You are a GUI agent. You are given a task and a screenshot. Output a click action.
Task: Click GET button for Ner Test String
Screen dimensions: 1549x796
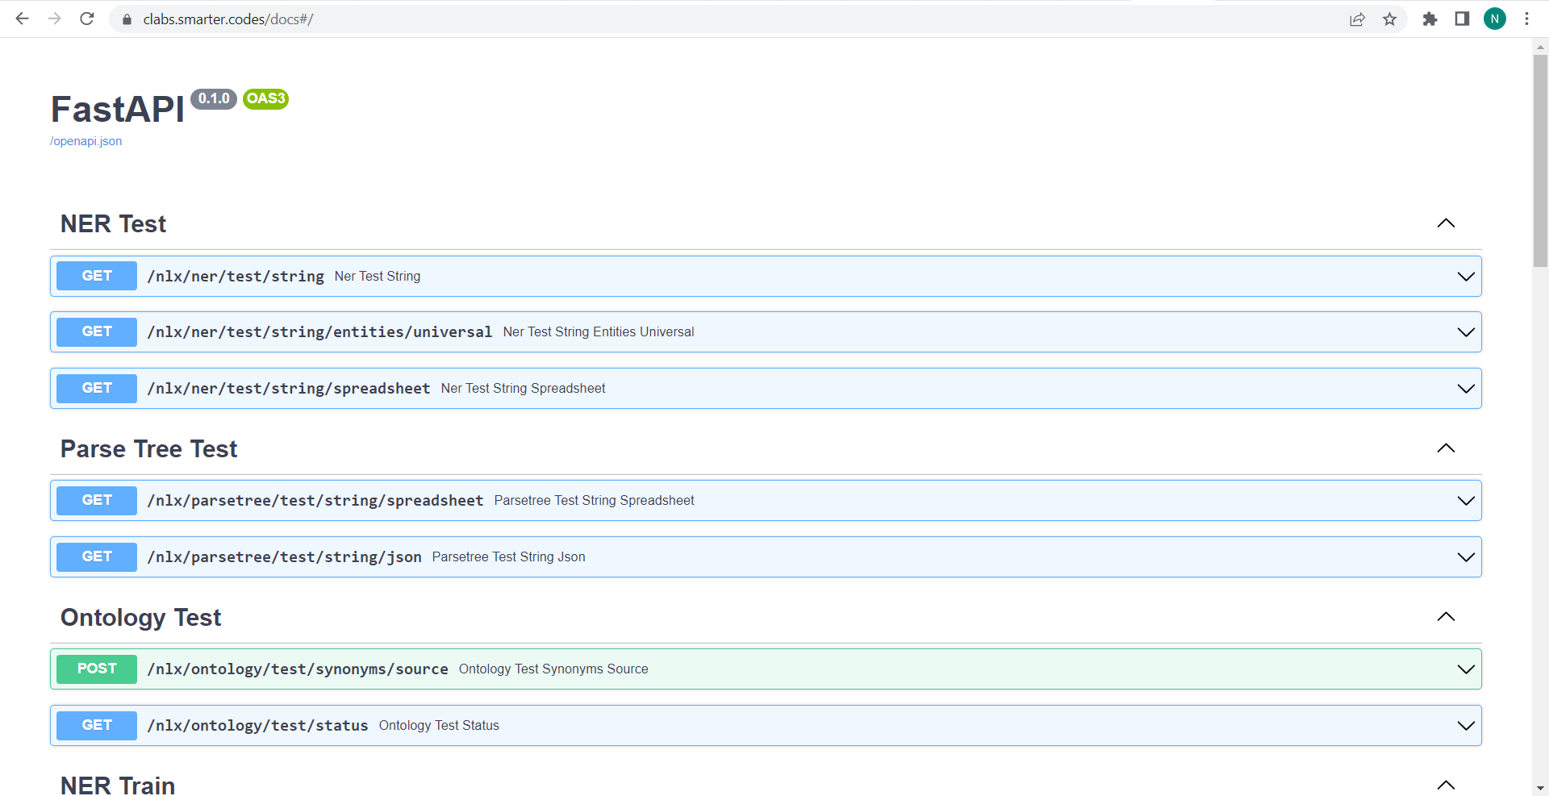[x=97, y=276]
